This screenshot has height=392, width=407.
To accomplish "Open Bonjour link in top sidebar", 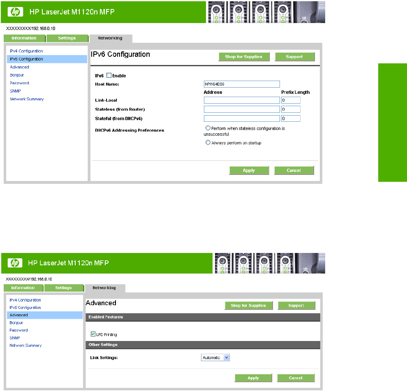I will point(17,75).
